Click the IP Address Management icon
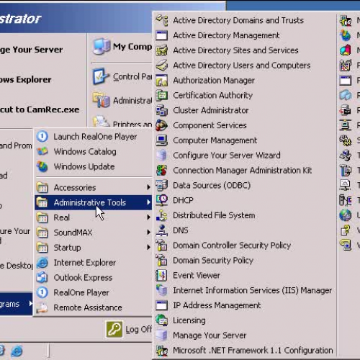Viewport: 360px width, 360px height. click(162, 305)
